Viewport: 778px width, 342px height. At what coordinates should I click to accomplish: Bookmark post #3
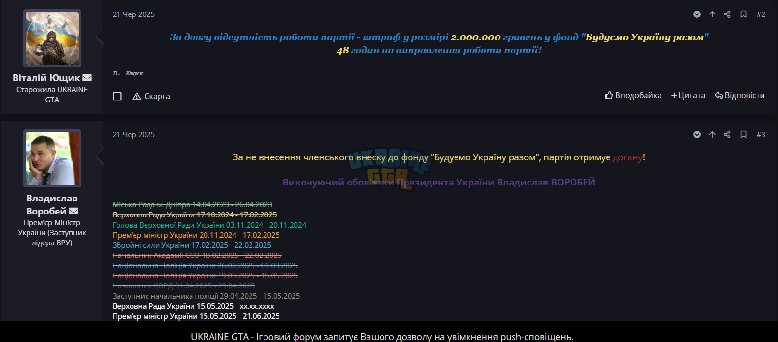click(744, 135)
